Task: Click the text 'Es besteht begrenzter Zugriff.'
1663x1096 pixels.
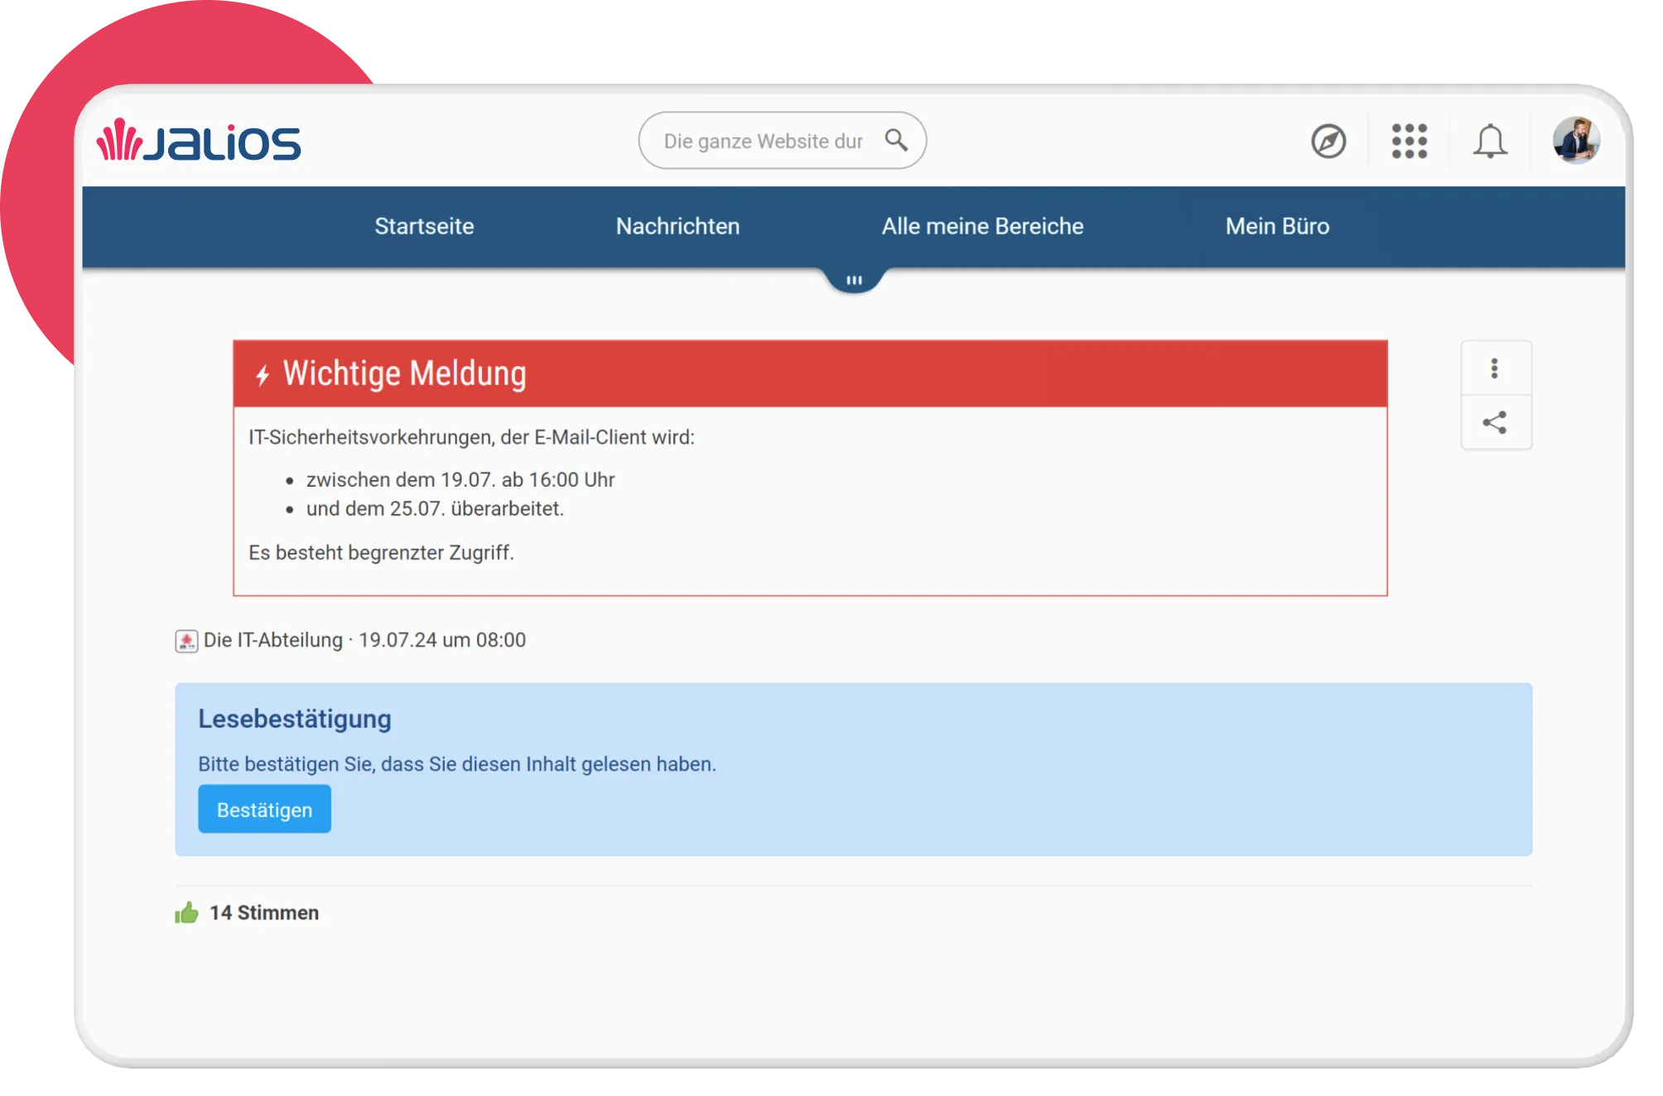Action: click(x=382, y=552)
